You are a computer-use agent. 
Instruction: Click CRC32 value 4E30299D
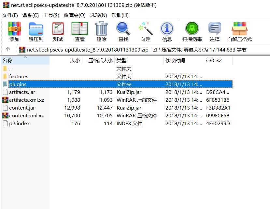pos(218,124)
